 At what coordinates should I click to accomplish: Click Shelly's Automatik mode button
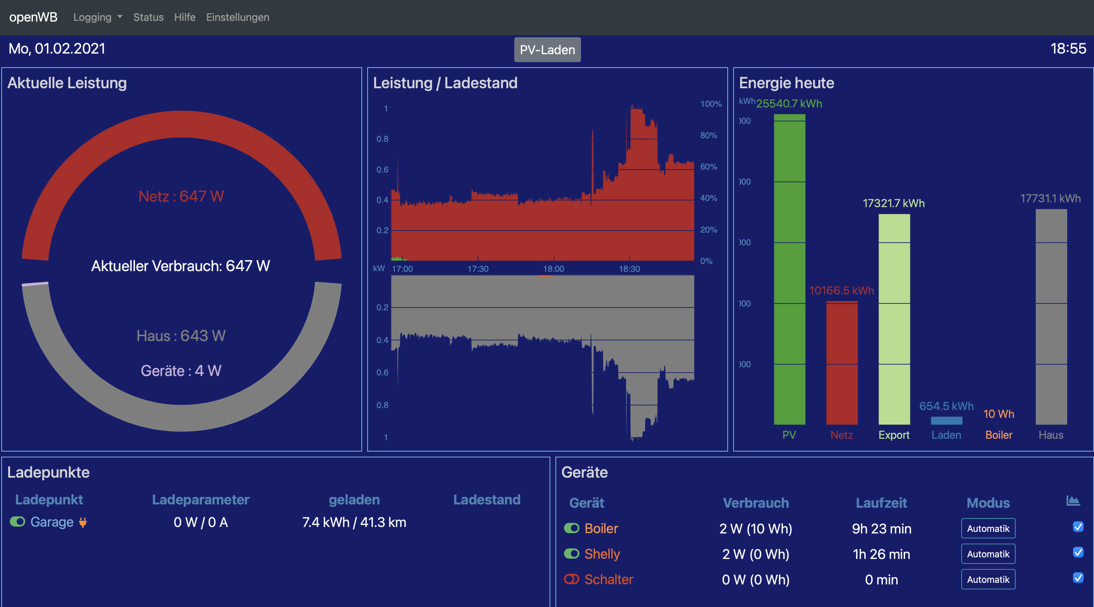[988, 554]
